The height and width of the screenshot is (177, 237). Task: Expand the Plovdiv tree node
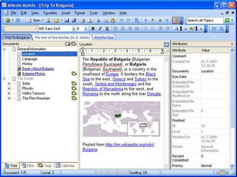(9, 88)
